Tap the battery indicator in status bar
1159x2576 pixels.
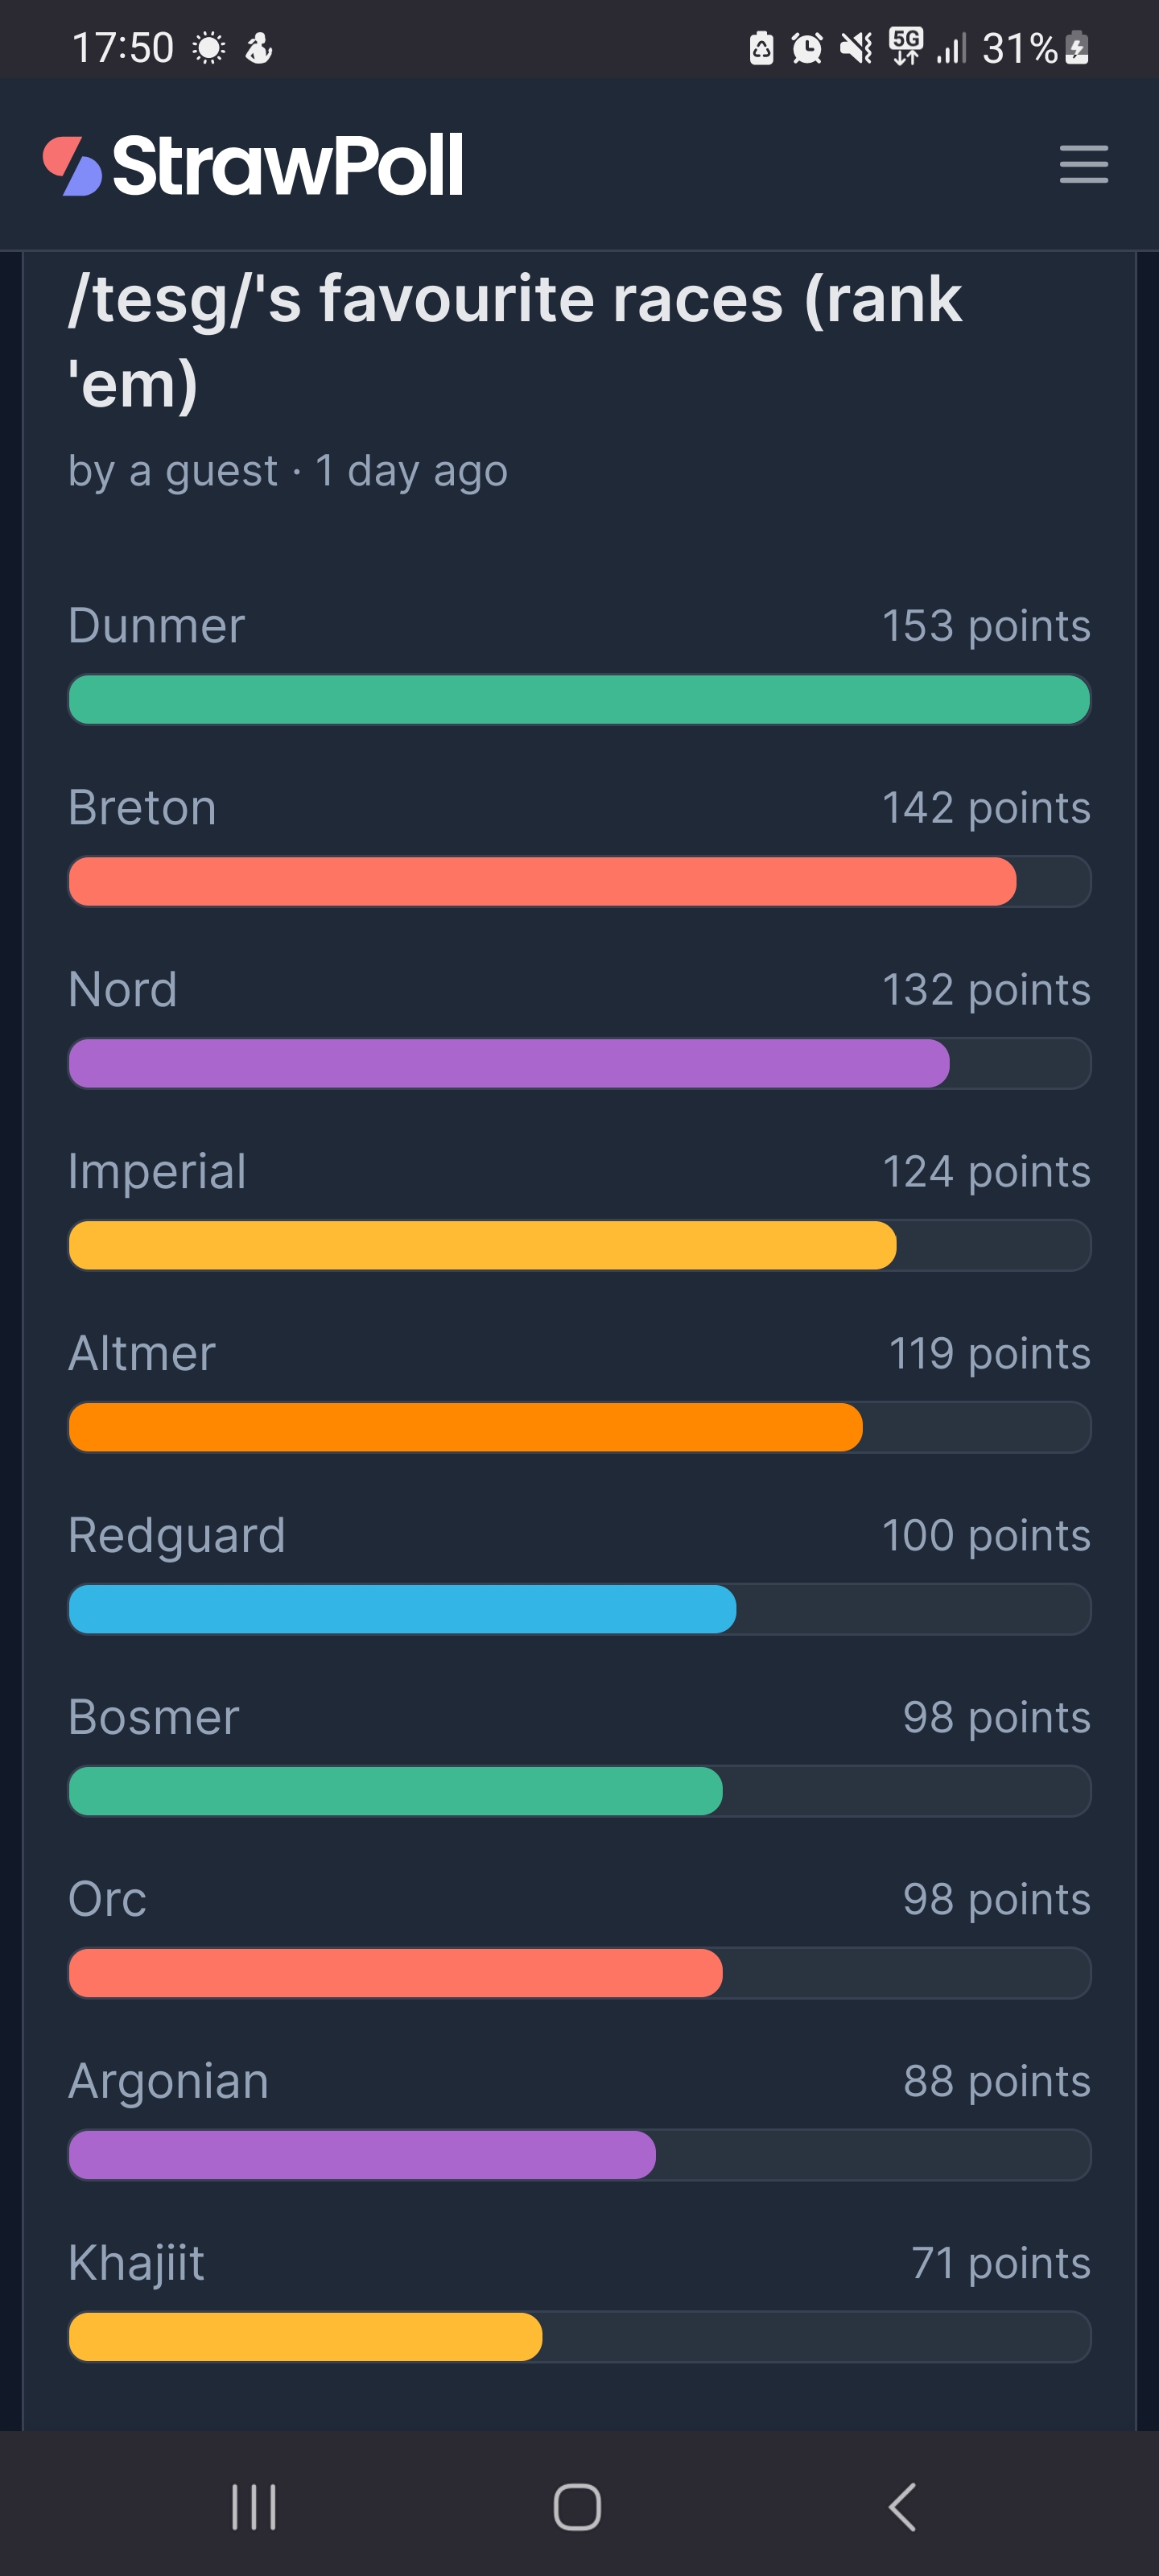[1077, 48]
